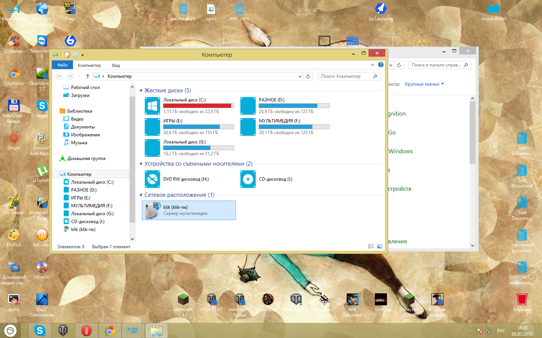Viewport: 542px width, 338px height.
Task: Launch Opera from the taskbar
Action: [x=86, y=330]
